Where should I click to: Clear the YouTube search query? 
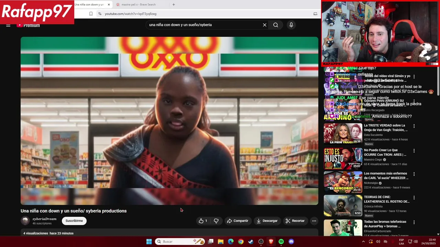[265, 25]
